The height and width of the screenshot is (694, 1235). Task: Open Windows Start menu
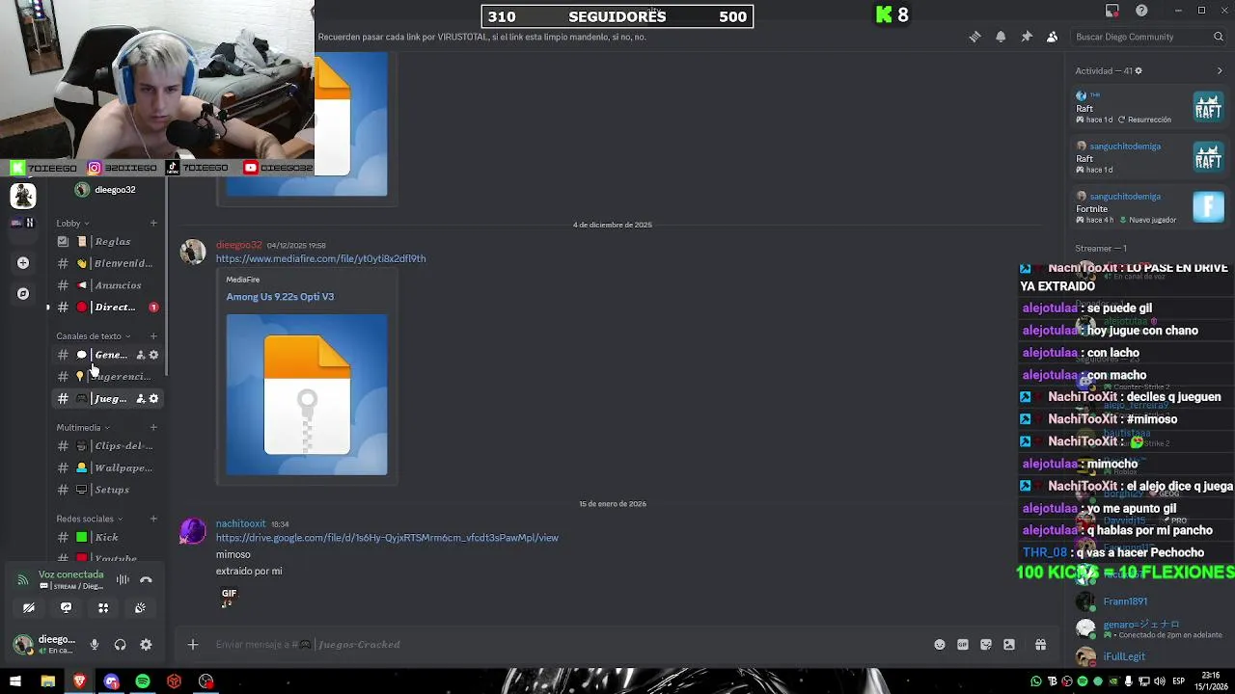[x=15, y=681]
